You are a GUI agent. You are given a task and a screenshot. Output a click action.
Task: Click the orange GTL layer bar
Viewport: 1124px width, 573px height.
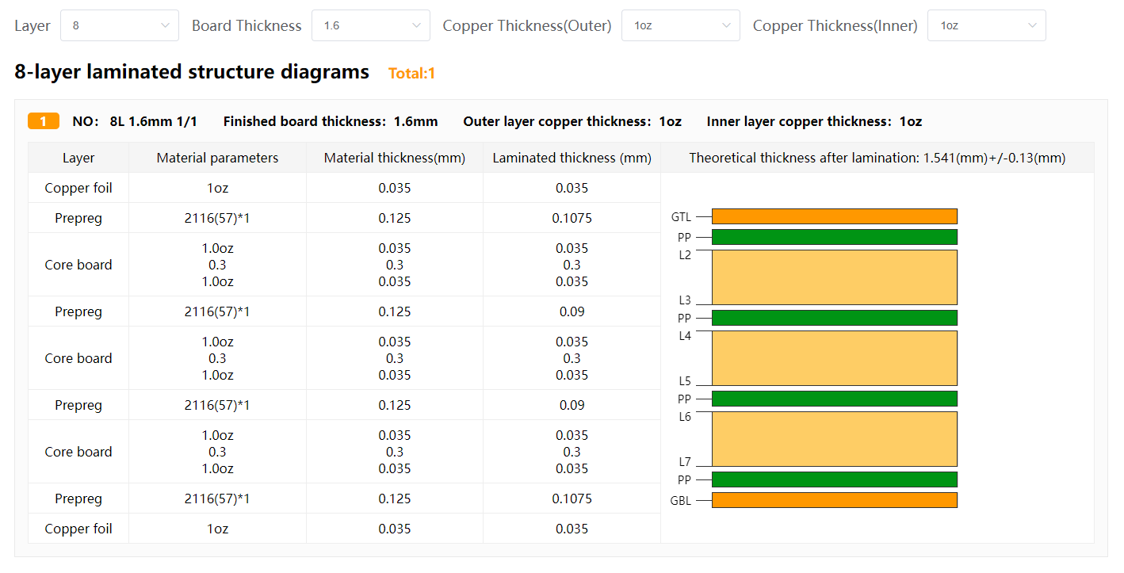(x=834, y=216)
